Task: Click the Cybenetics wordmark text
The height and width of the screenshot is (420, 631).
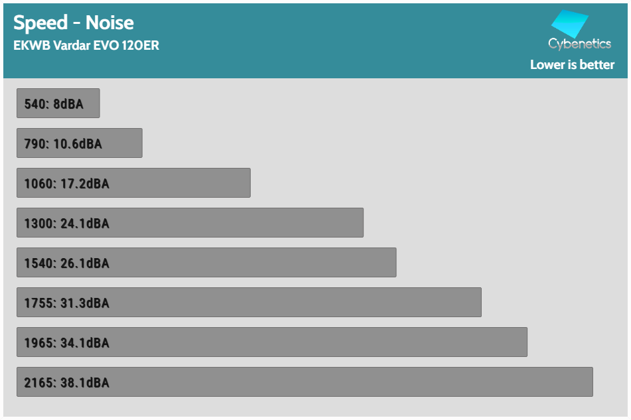Action: pyautogui.click(x=579, y=44)
